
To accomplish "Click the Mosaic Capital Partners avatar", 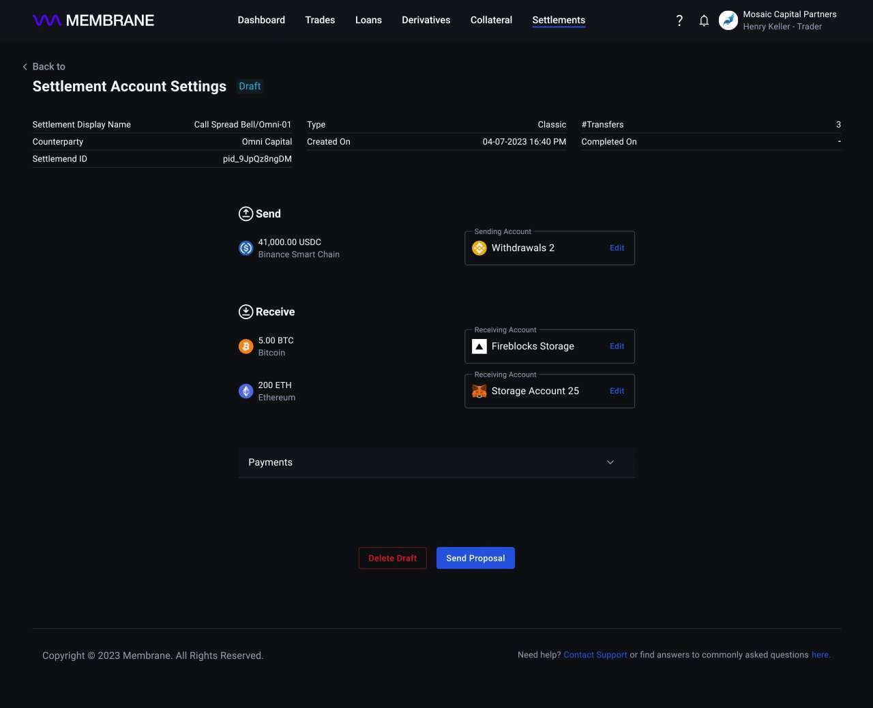I will click(x=728, y=20).
